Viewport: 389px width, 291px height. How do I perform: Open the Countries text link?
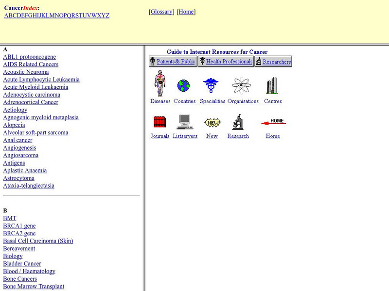tap(185, 101)
